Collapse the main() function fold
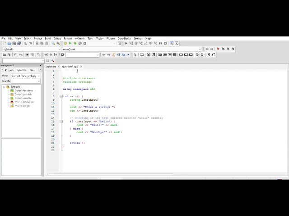The height and width of the screenshot is (216, 289). click(61, 96)
